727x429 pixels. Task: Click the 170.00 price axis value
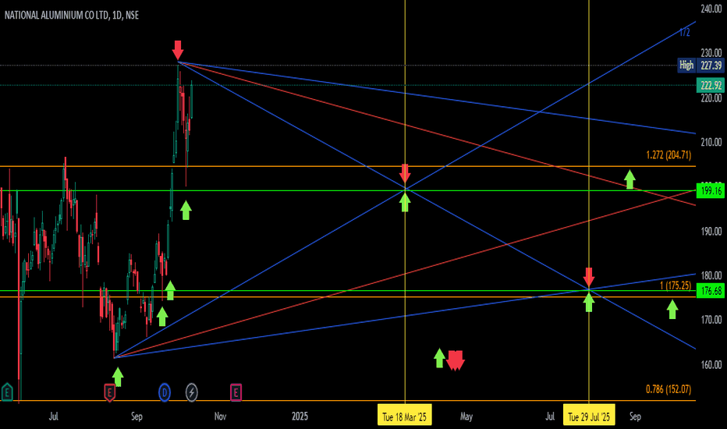[711, 320]
